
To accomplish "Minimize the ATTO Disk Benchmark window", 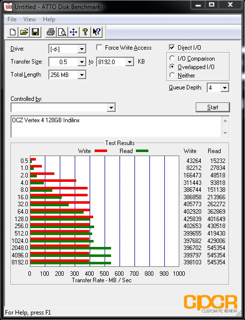I will coord(198,5).
